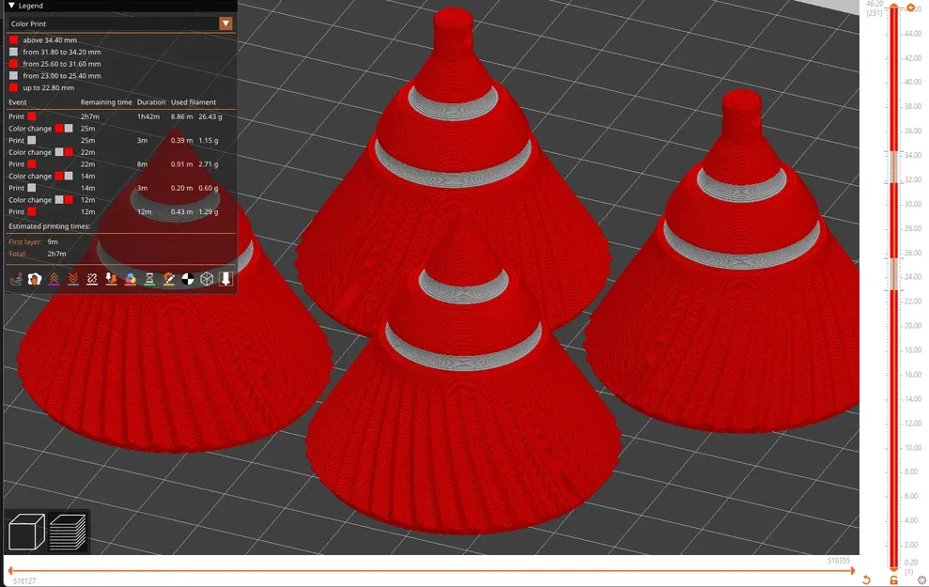Select the Color change row at 22m
The height and width of the screenshot is (587, 929).
(121, 152)
